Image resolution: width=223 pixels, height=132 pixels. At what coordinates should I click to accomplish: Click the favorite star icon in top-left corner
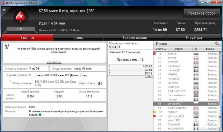point(4,10)
